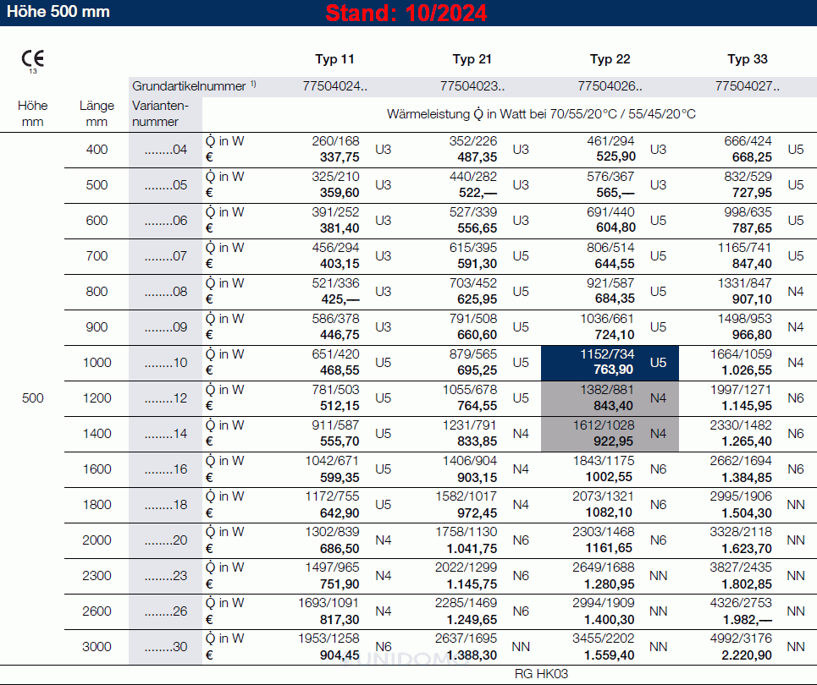Select variant number ........10
This screenshot has width=817, height=685.
(x=166, y=363)
